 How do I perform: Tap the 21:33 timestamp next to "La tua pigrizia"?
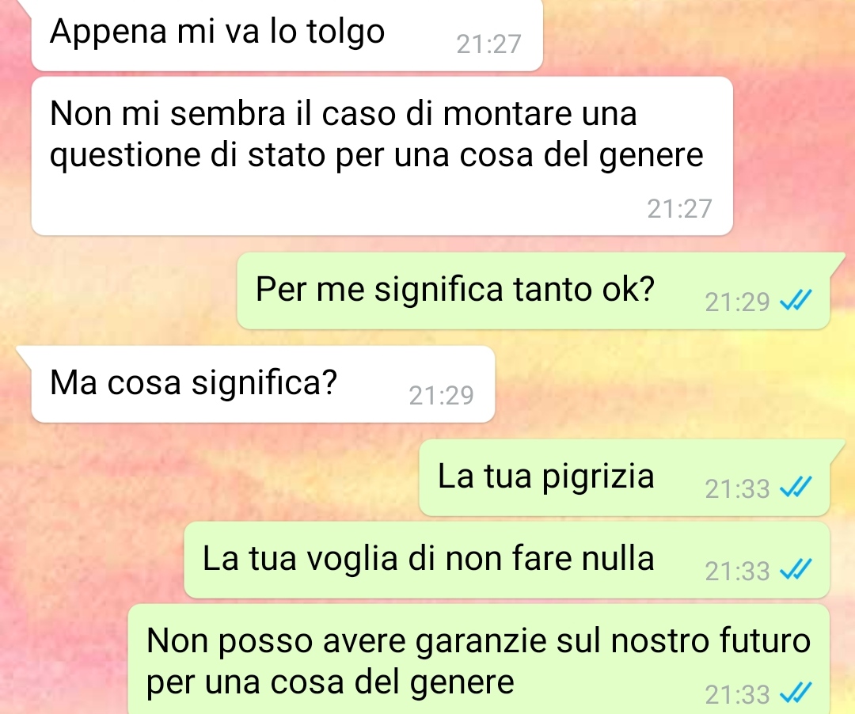click(x=737, y=489)
